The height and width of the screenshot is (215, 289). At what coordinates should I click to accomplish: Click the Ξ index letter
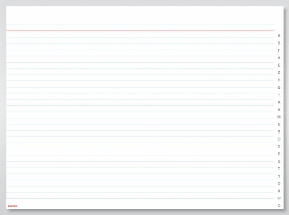[x=279, y=132]
